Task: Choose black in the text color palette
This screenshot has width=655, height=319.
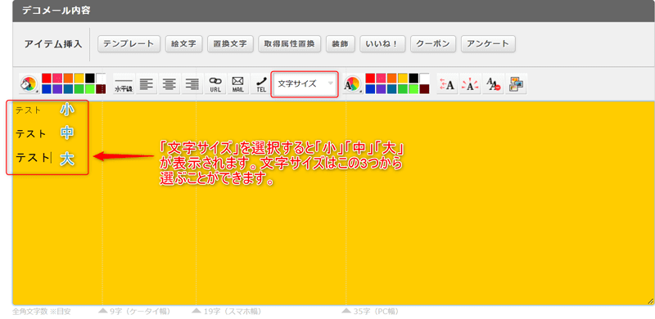Action: point(413,78)
